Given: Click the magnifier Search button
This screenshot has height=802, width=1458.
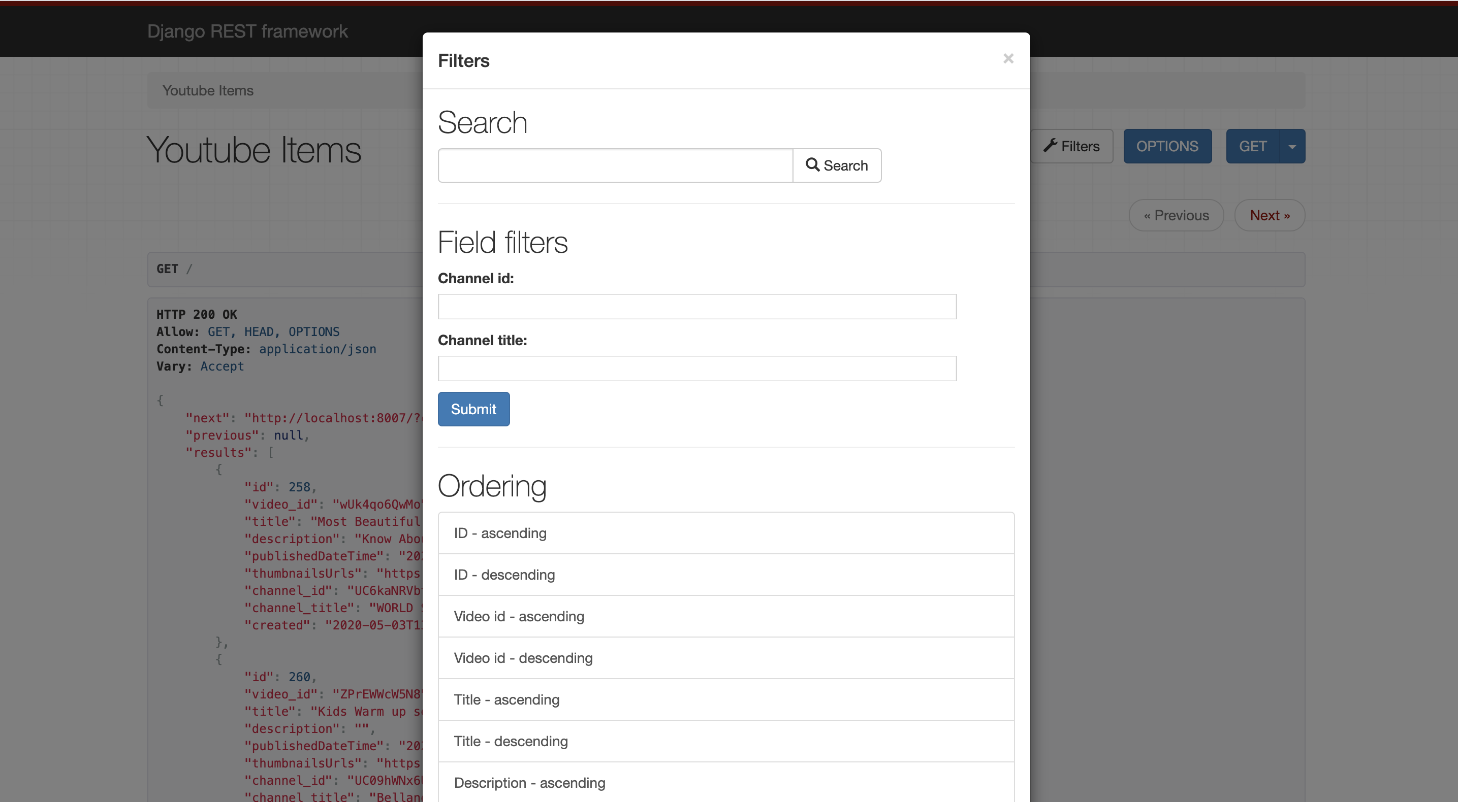Looking at the screenshot, I should [837, 165].
